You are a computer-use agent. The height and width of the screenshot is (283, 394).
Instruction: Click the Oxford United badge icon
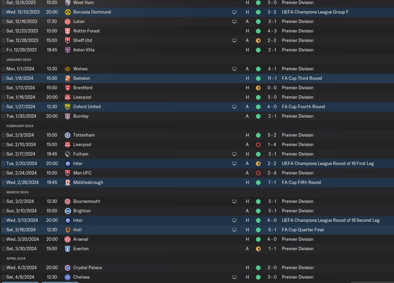pos(68,107)
